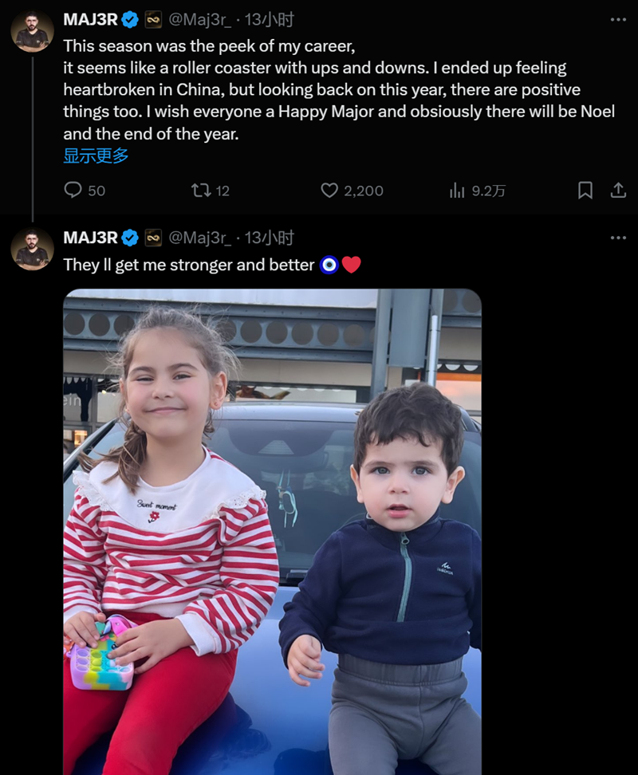This screenshot has height=775, width=638.
Task: Click the profile avatar on the first tweet
Action: click(x=32, y=31)
